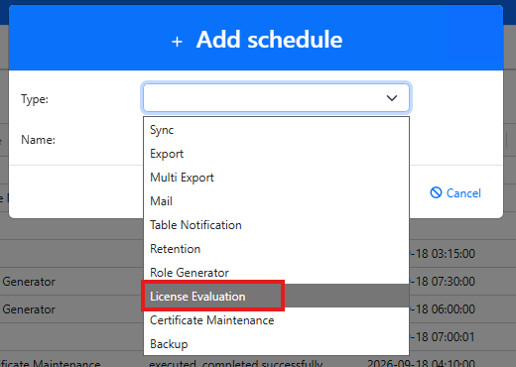The image size is (516, 367).
Task: Select Backup schedule type
Action: 276,344
